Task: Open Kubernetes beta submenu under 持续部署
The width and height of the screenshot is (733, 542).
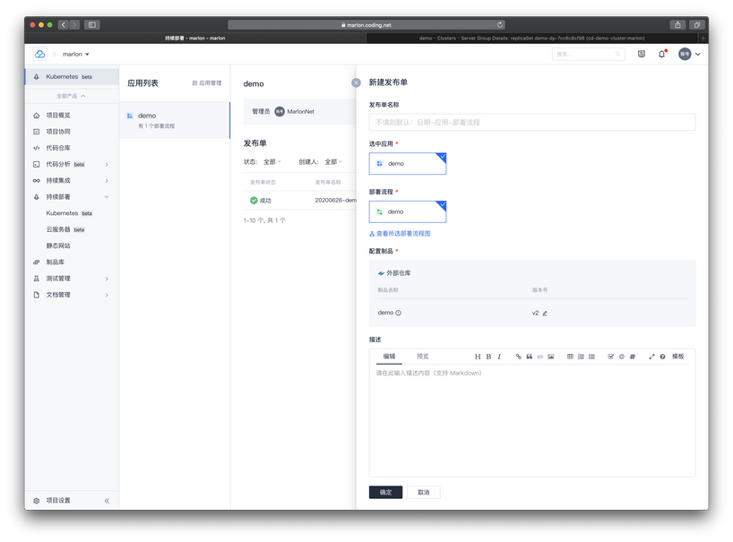Action: click(69, 213)
